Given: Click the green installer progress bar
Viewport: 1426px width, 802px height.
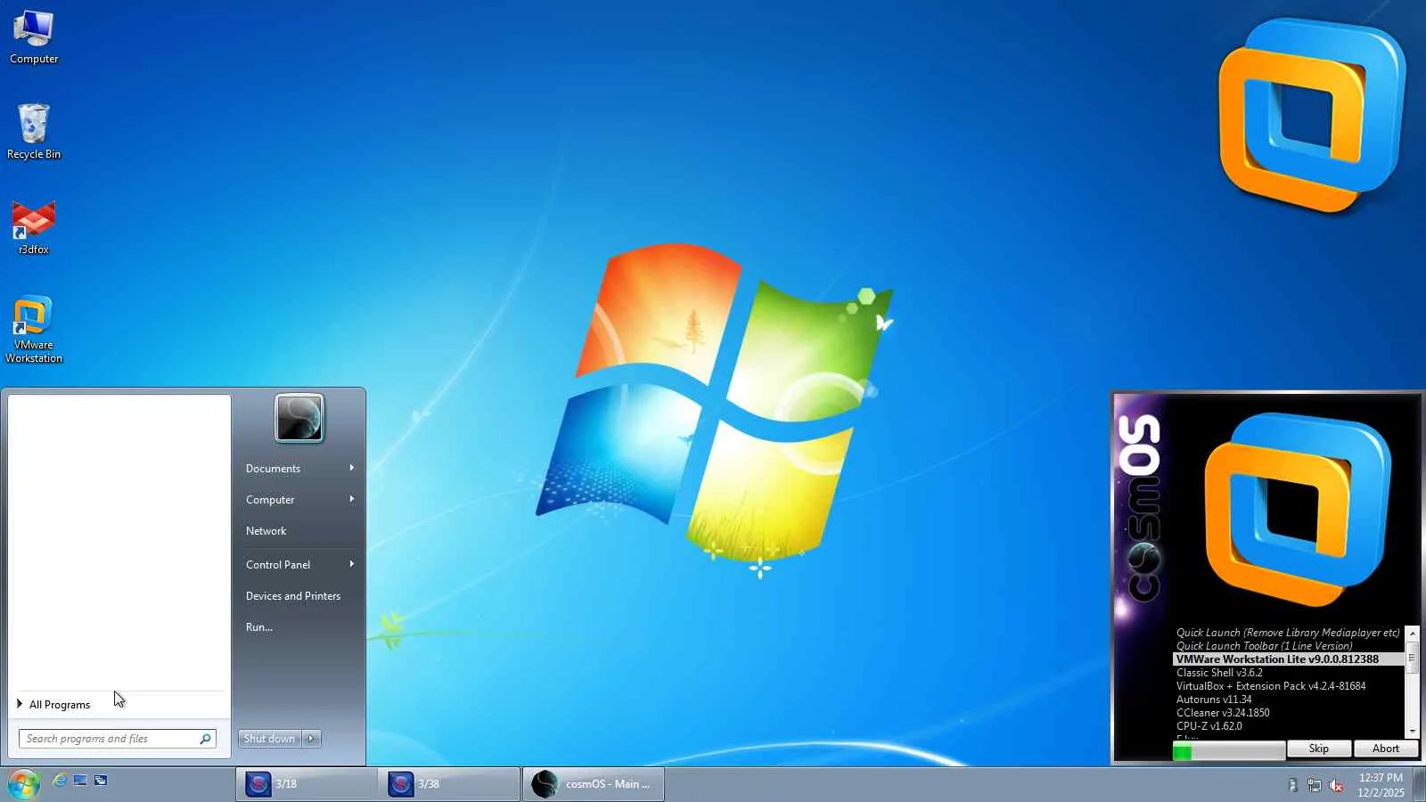Looking at the screenshot, I should pyautogui.click(x=1229, y=752).
